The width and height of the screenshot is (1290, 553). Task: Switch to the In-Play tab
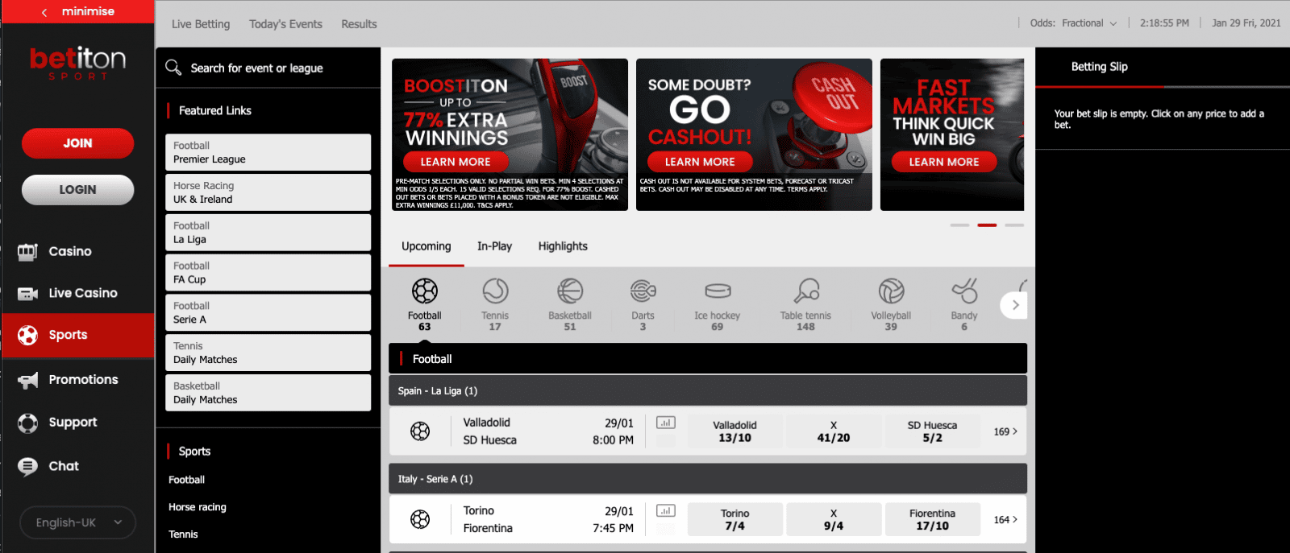[x=494, y=246]
